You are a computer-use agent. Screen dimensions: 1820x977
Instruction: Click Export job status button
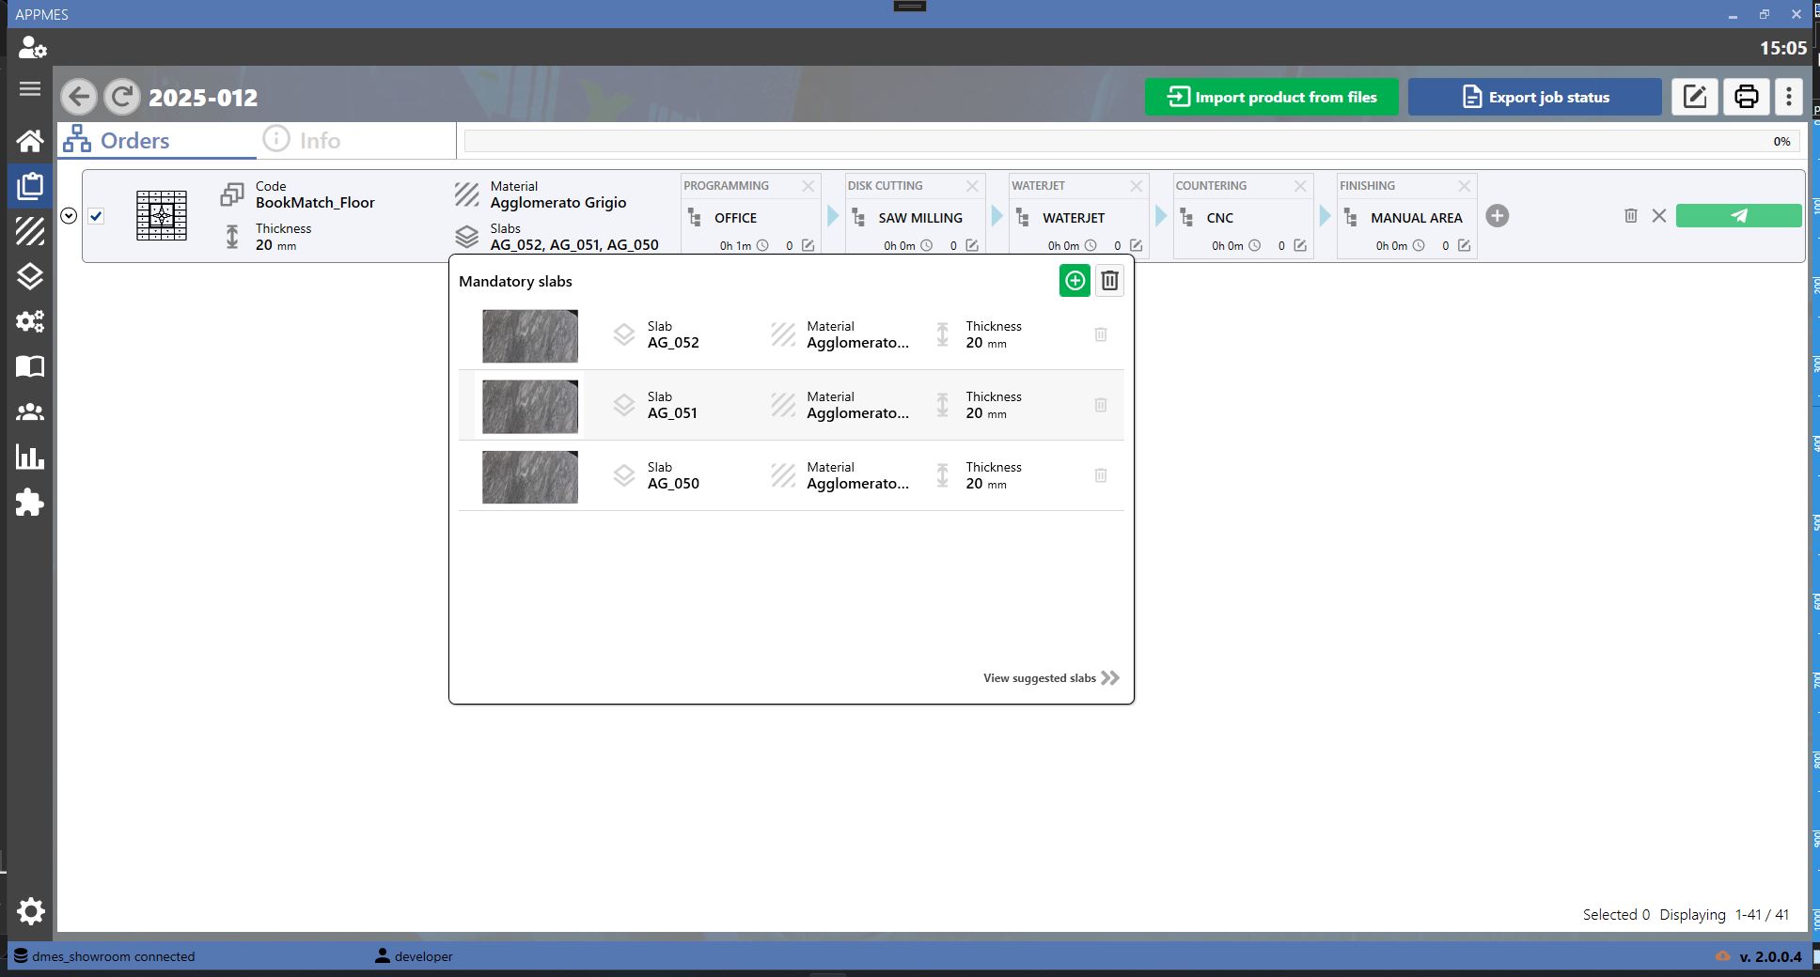1534,97
